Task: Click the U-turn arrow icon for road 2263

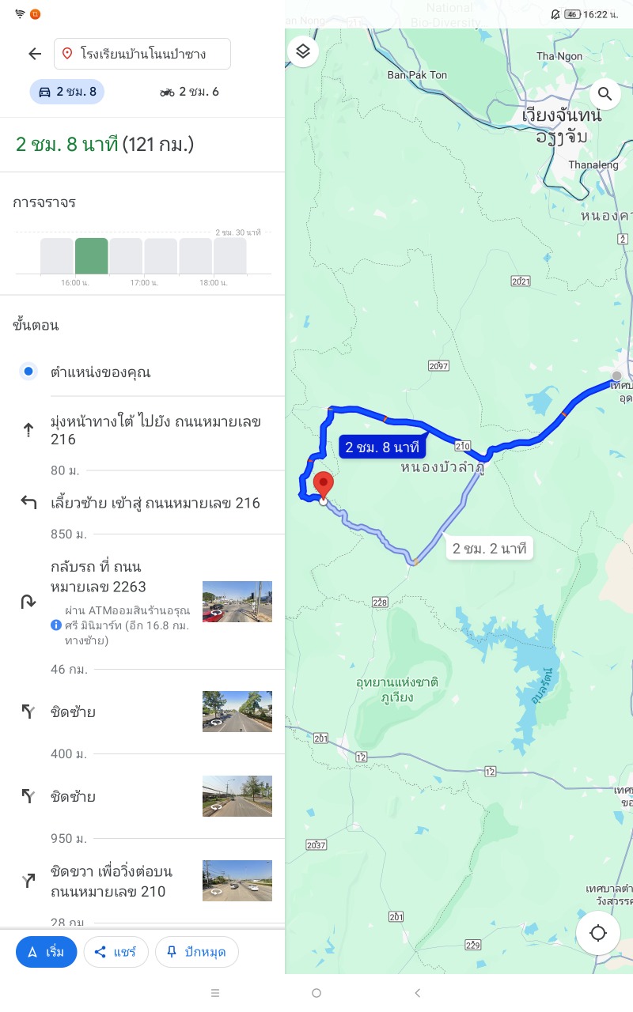Action: [28, 602]
